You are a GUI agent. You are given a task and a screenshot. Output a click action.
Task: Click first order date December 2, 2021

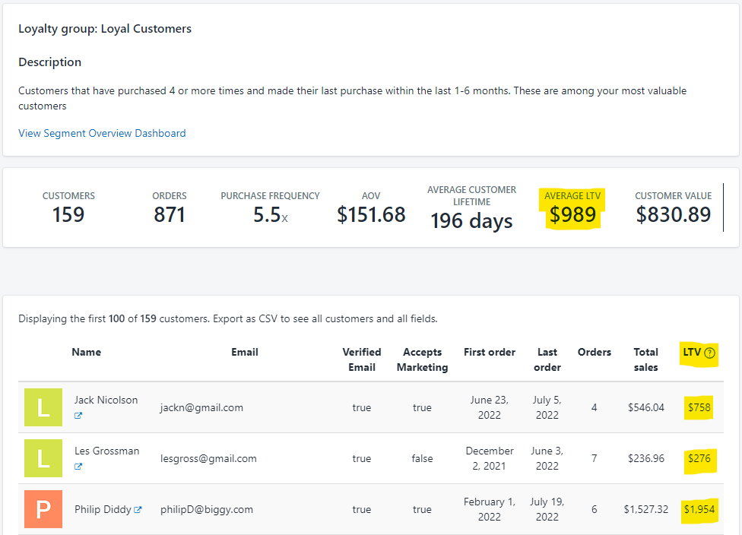coord(490,458)
